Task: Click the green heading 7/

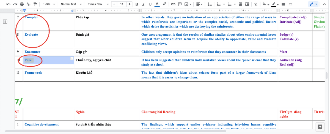Action: point(19,101)
